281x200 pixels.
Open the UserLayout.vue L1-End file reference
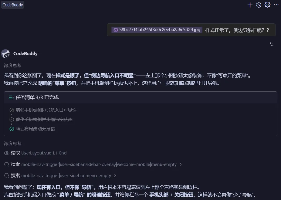pyautogui.click(x=44, y=153)
